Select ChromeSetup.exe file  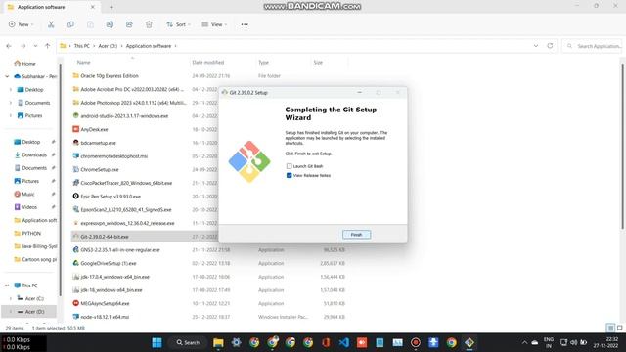100,169
